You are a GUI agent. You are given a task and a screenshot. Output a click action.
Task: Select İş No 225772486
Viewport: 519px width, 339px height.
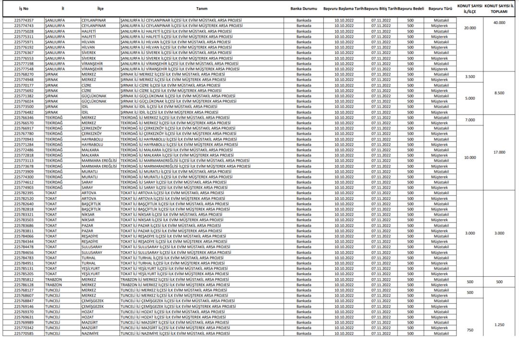24,150
